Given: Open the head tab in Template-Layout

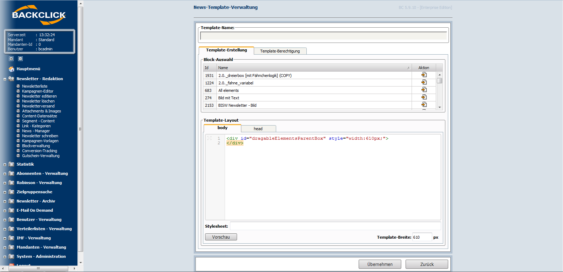Looking at the screenshot, I should click(258, 129).
